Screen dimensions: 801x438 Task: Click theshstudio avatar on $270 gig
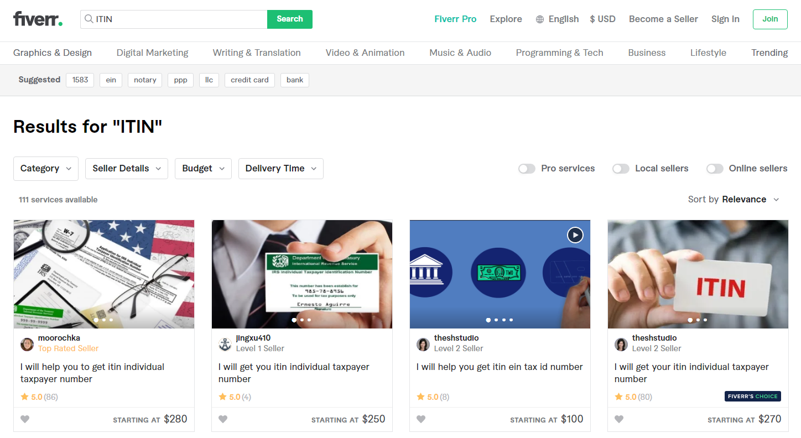(x=621, y=345)
